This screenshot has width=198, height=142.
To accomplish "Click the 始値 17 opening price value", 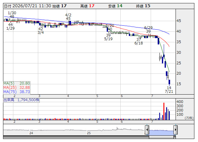I will [x=59, y=6].
